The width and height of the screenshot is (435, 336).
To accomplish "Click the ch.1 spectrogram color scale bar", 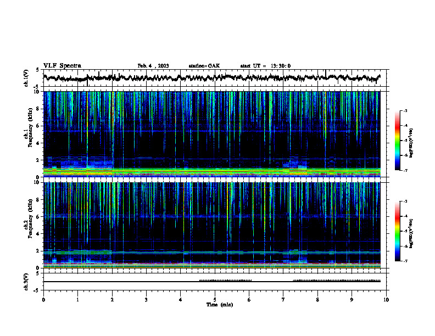I will [x=397, y=141].
